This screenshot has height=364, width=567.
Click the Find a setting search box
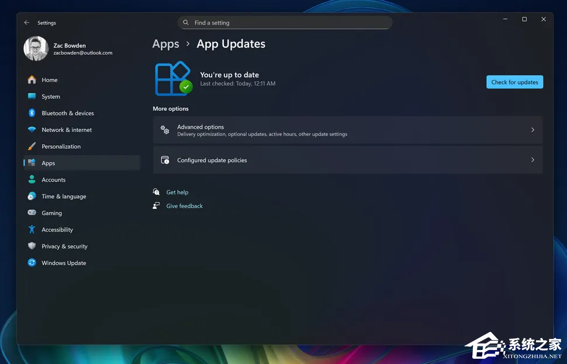click(x=285, y=22)
